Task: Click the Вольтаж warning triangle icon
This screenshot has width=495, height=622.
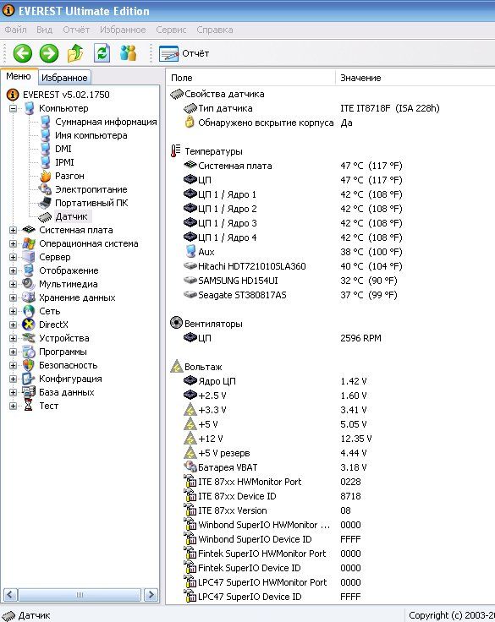Action: pyautogui.click(x=176, y=366)
